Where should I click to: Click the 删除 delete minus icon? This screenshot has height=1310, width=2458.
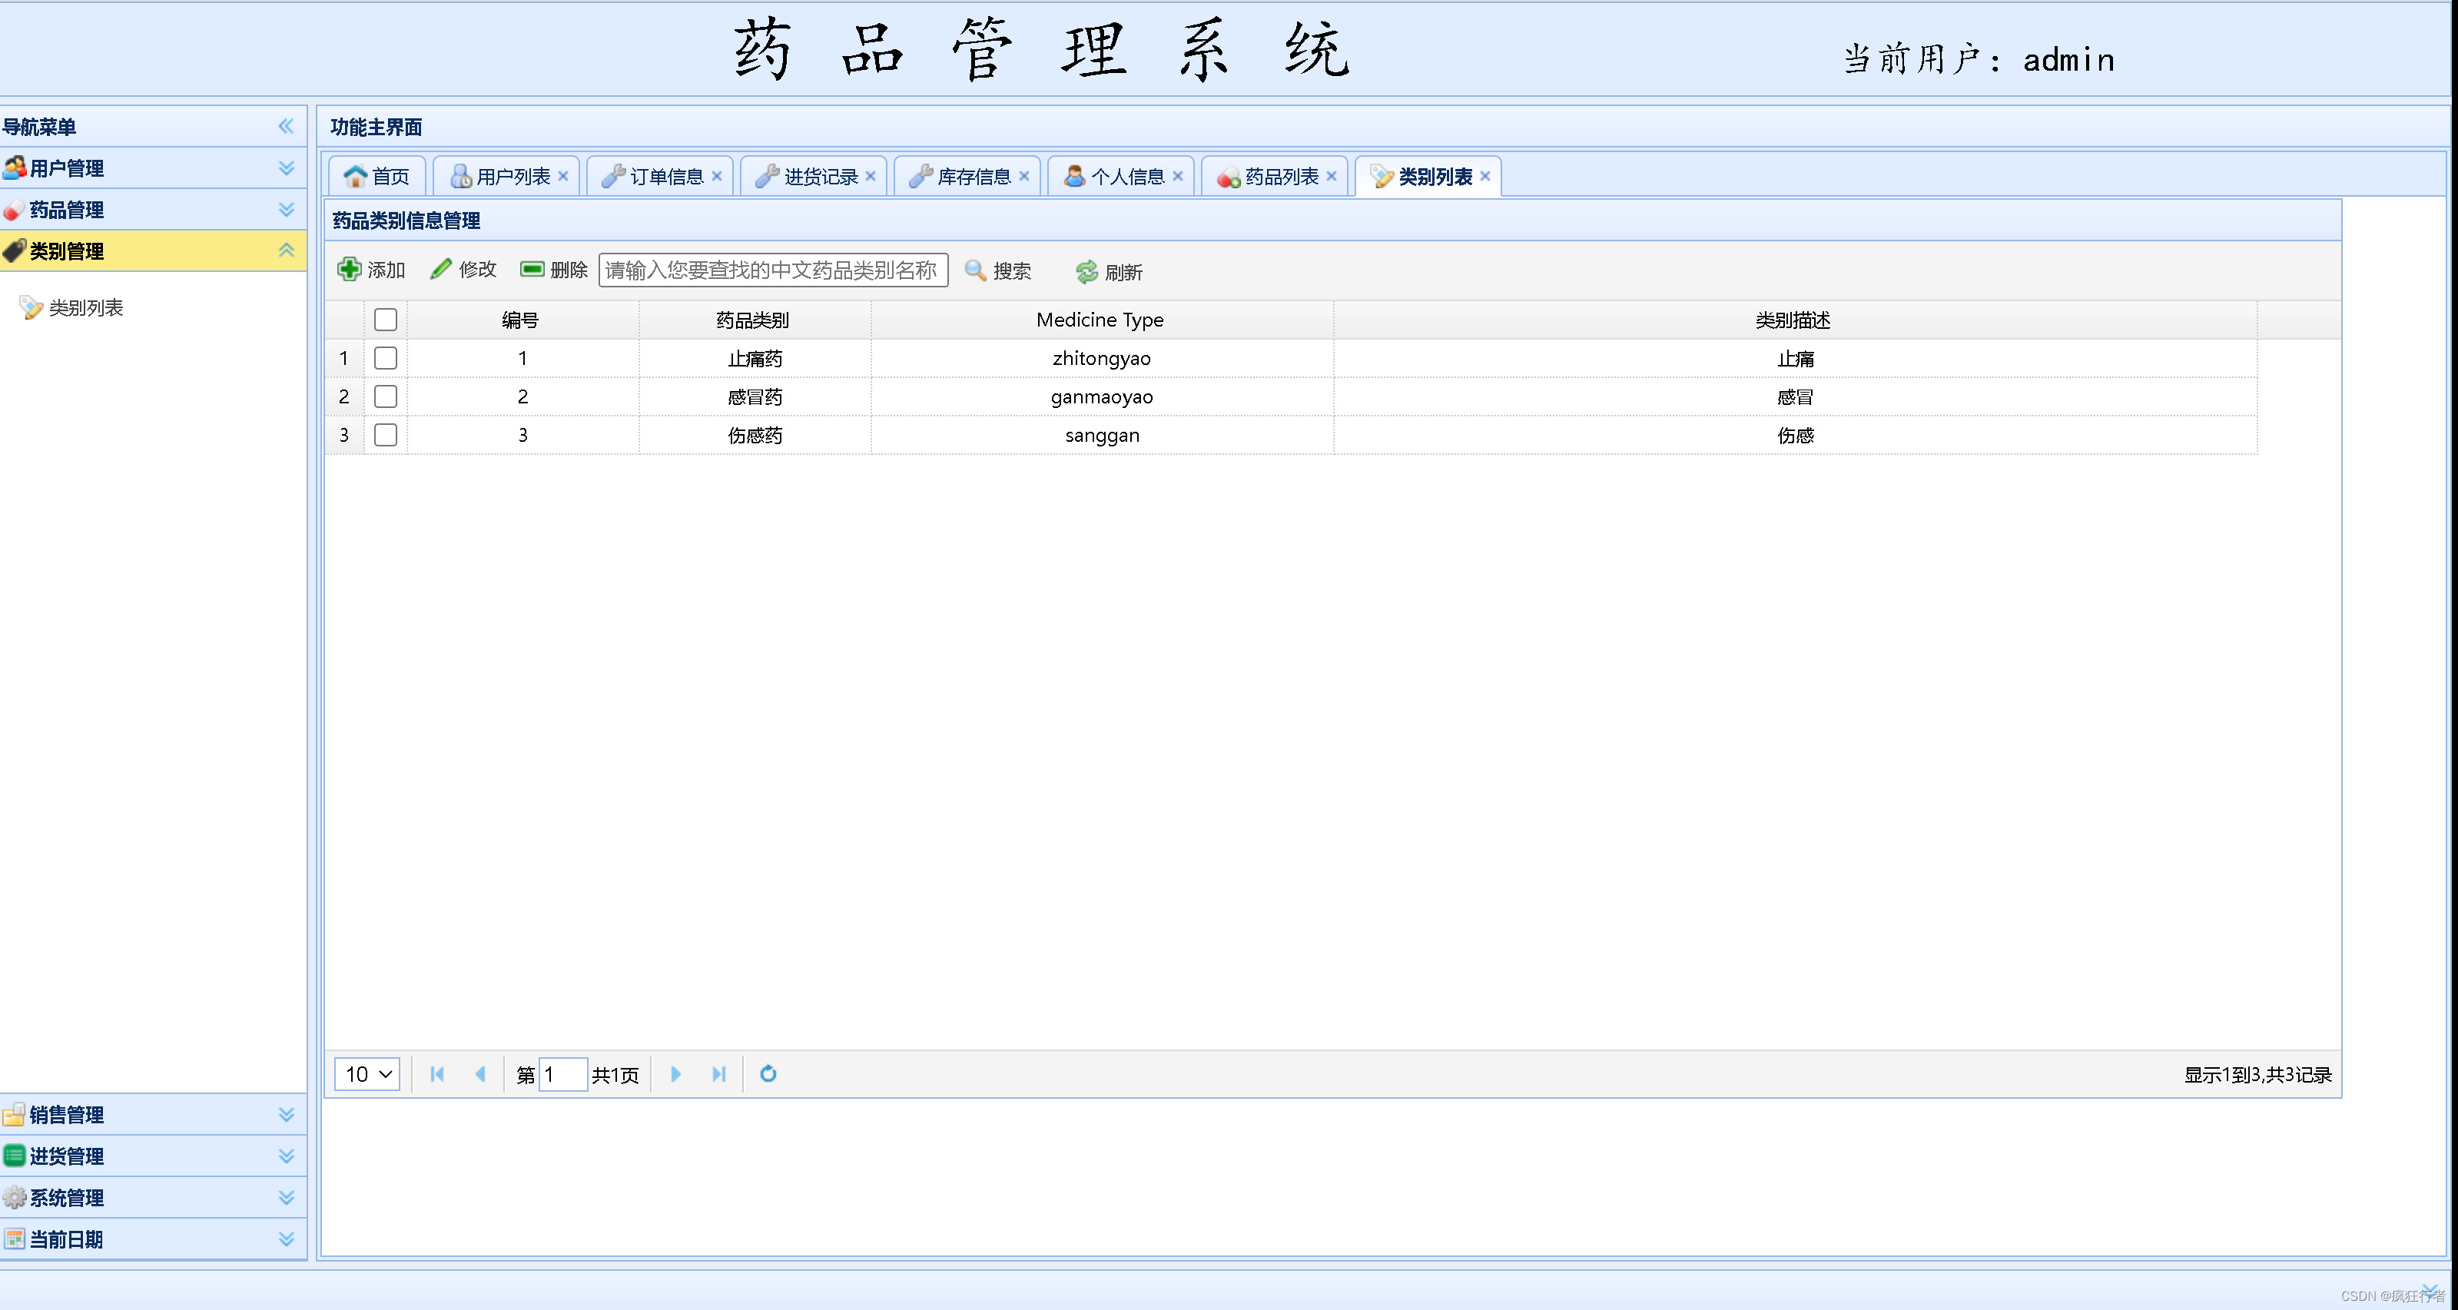(x=532, y=270)
